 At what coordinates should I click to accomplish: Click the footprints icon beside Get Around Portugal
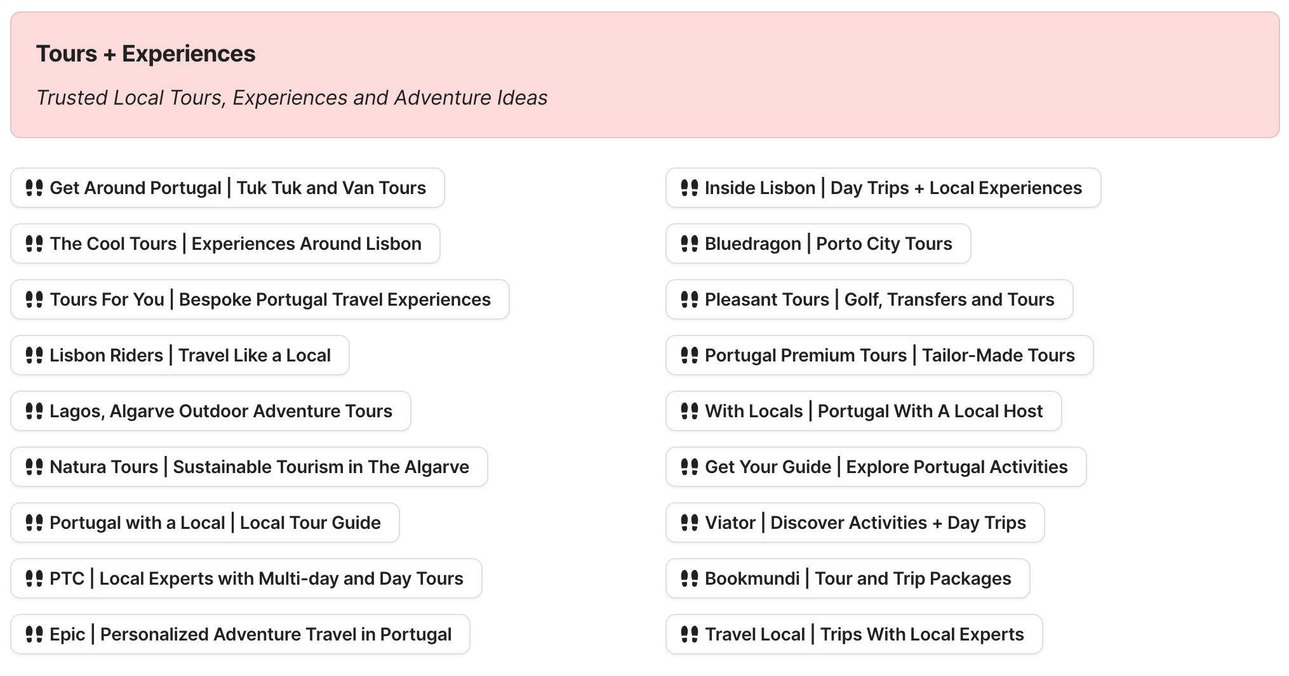click(35, 188)
